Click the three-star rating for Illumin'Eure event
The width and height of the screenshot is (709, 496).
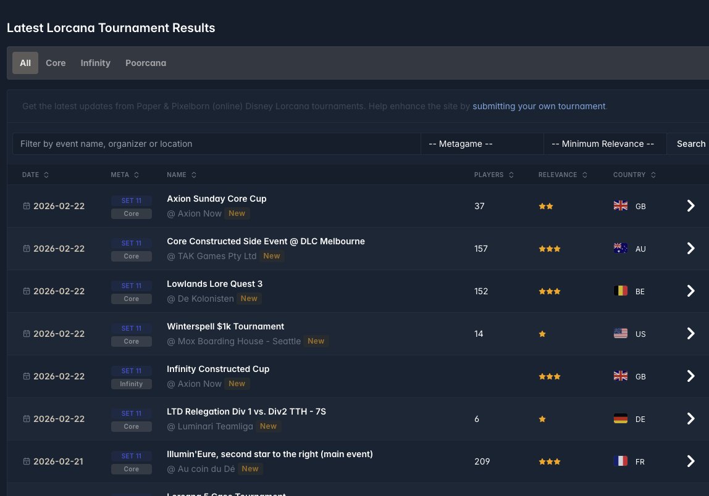pyautogui.click(x=550, y=461)
